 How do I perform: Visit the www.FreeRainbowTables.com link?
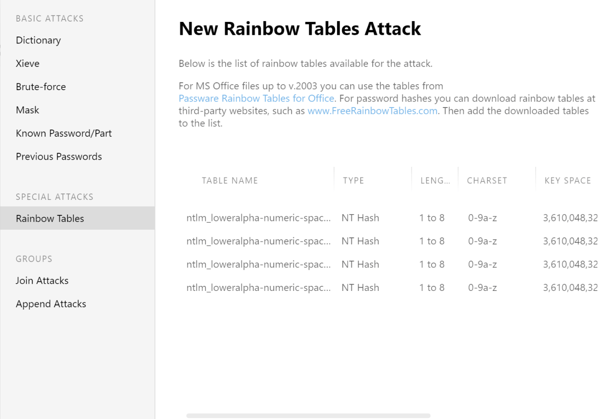[x=372, y=111]
